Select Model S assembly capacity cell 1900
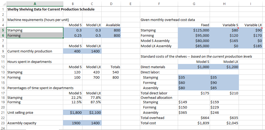 73,123
